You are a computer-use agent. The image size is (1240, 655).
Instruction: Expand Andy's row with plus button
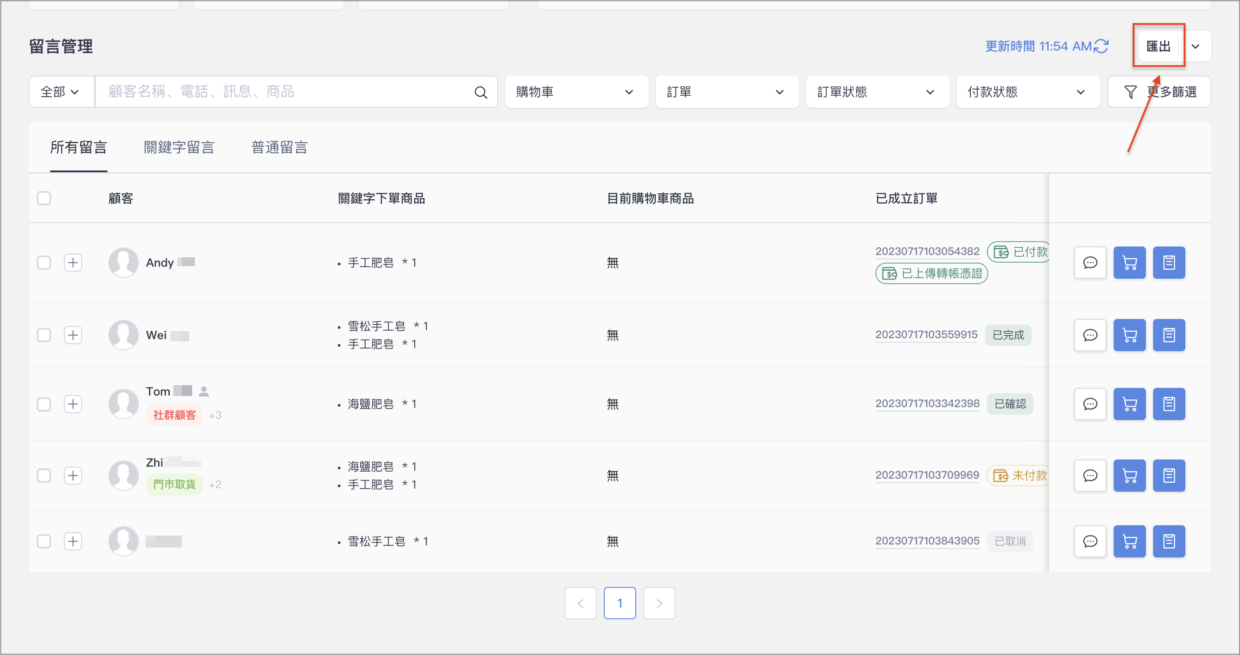coord(73,263)
